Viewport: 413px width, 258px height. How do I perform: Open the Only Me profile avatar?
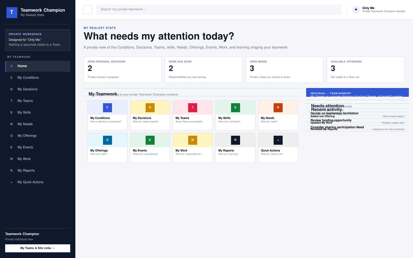point(356,10)
